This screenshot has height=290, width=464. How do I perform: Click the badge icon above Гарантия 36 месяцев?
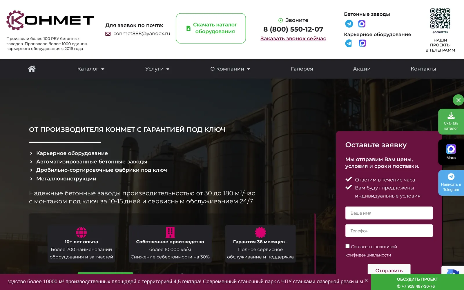260,232
